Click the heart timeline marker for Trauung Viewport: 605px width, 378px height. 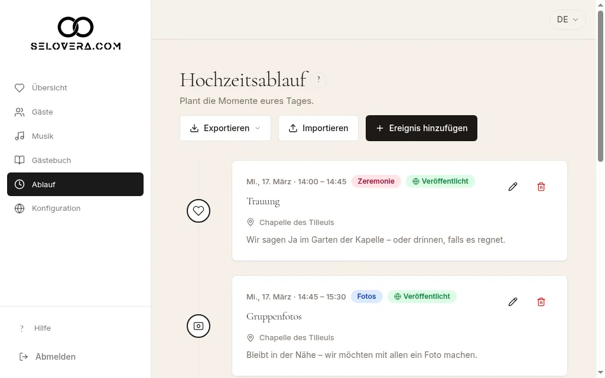click(199, 211)
